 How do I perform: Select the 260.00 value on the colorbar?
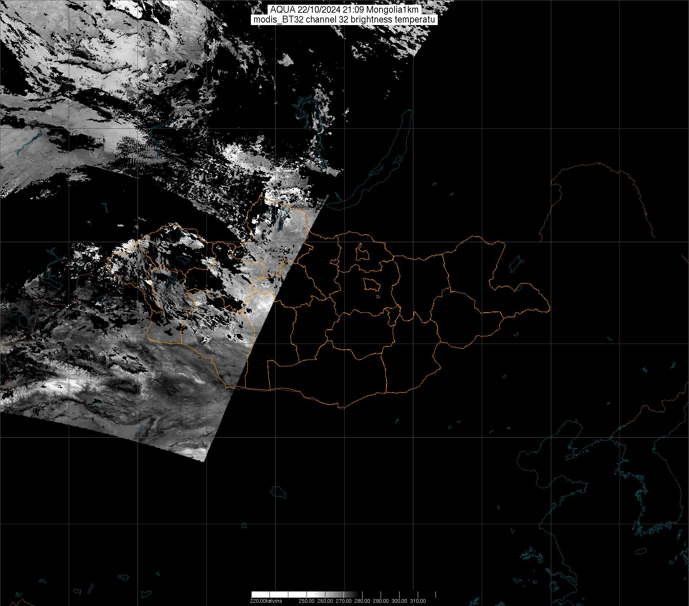tap(325, 601)
